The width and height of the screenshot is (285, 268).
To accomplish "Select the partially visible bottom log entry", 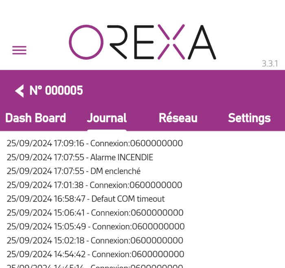I will point(94,266).
